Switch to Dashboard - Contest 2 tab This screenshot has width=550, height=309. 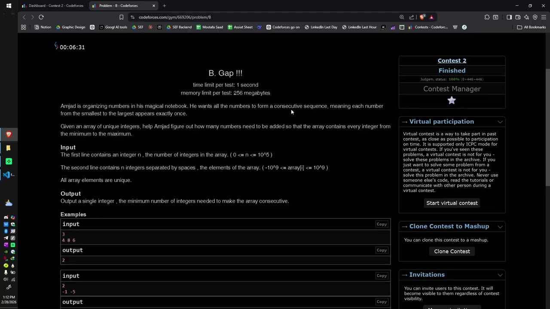pyautogui.click(x=53, y=6)
